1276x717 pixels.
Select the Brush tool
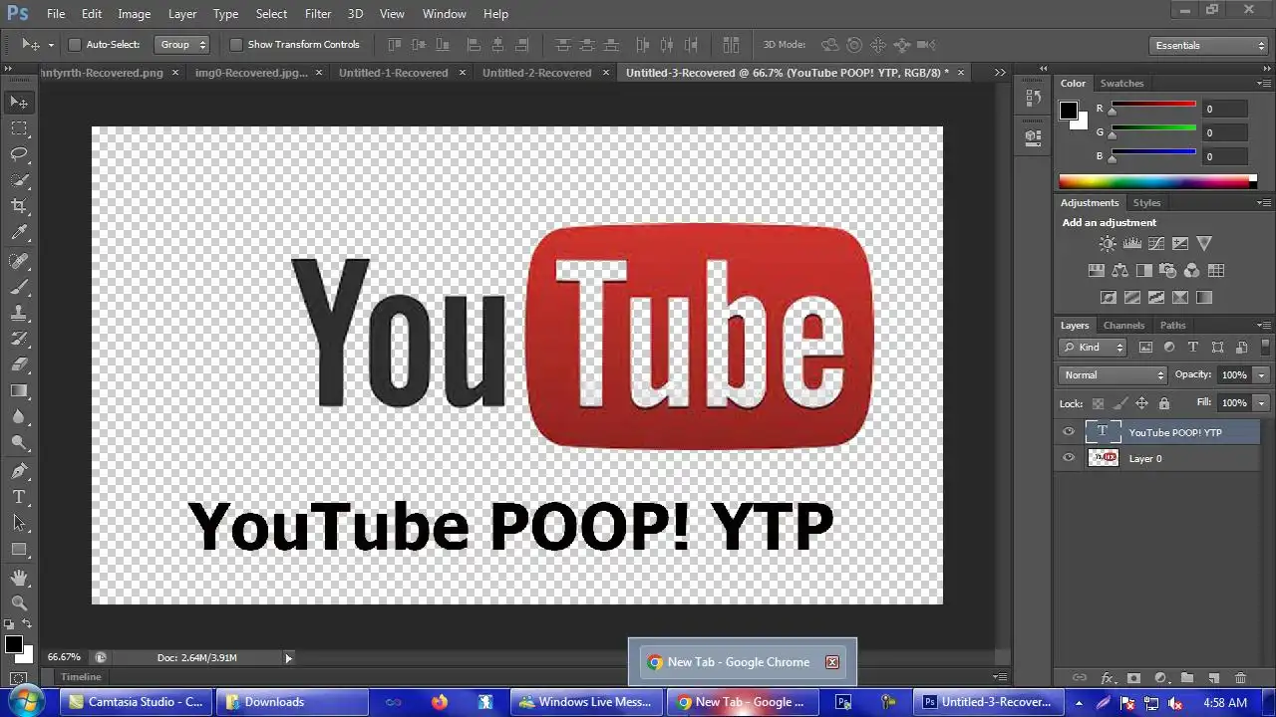click(19, 287)
